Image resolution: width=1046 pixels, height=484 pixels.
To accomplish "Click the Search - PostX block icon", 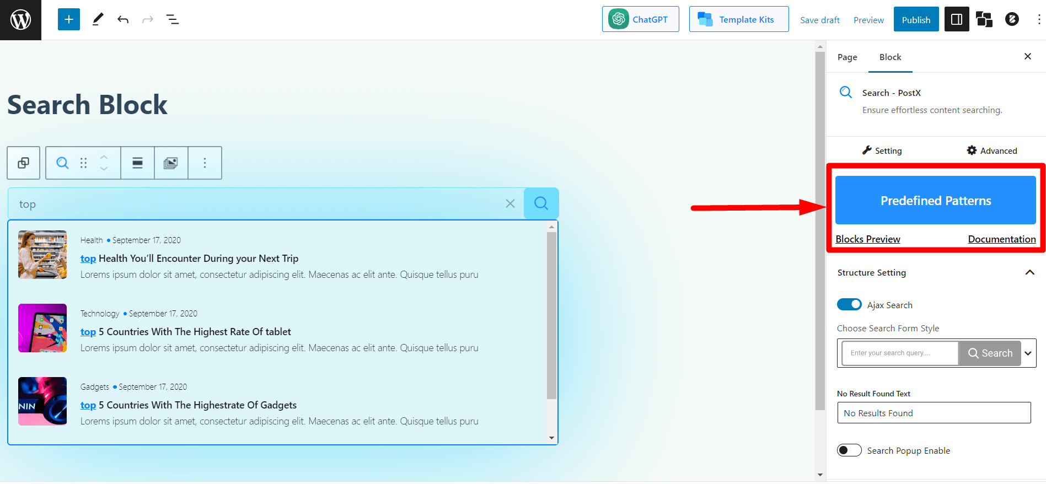I will click(846, 92).
